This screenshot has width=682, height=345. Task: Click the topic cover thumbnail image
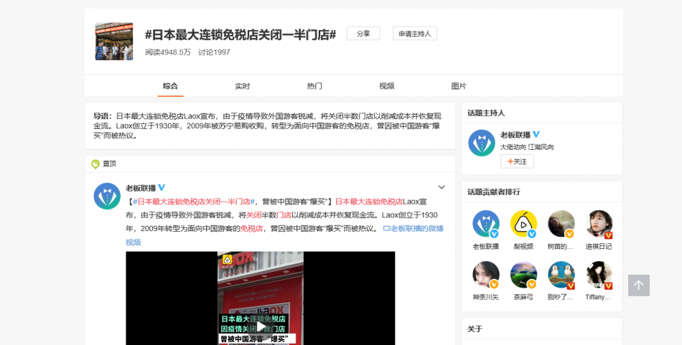[x=114, y=42]
